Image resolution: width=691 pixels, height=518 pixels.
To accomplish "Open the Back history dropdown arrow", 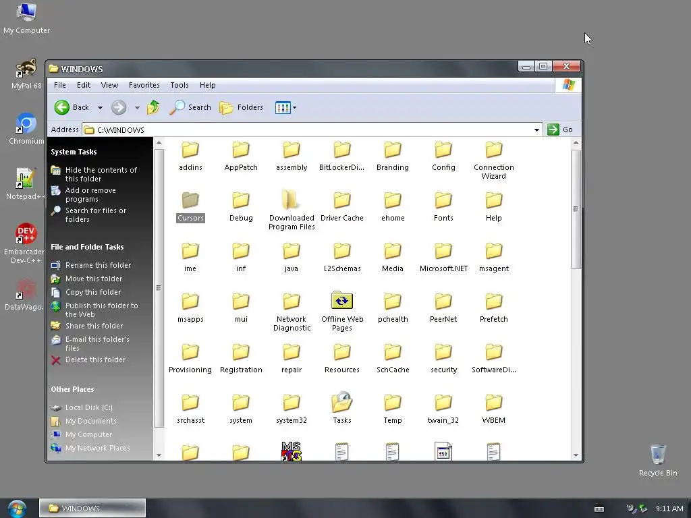I will 101,107.
